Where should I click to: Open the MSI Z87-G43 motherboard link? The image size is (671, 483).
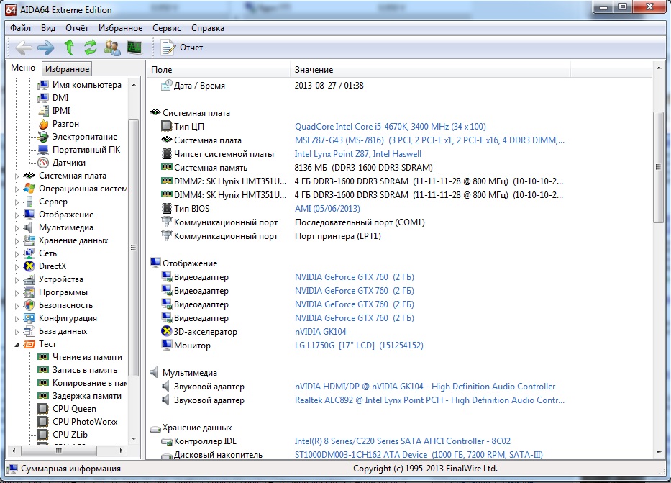(x=429, y=140)
